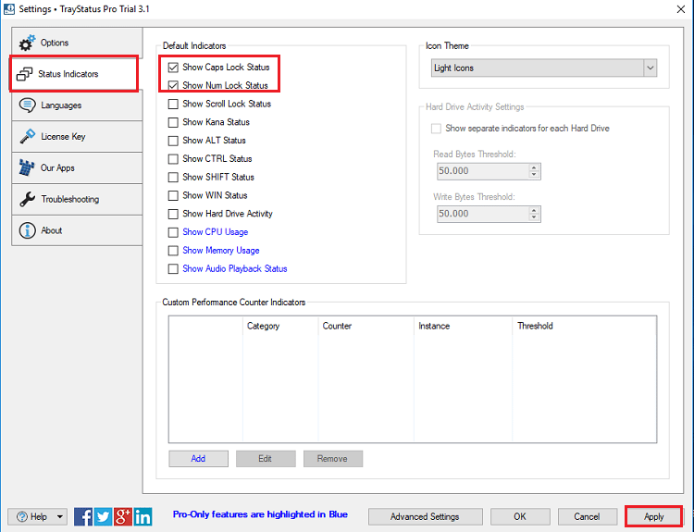
Task: Open the Our Apps tab
Action: point(77,167)
